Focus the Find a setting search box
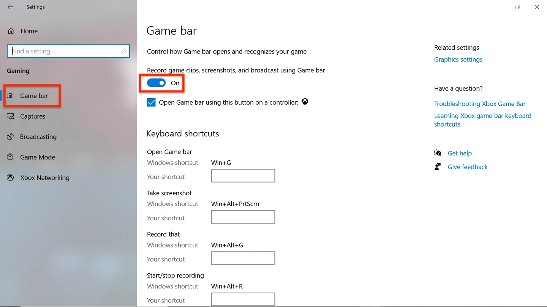This screenshot has width=547, height=307. pyautogui.click(x=68, y=51)
